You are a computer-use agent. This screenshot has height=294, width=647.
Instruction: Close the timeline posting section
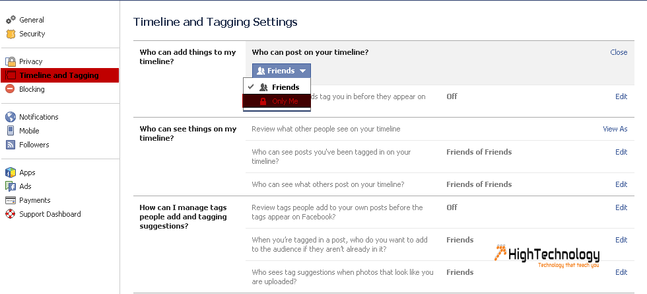pos(619,52)
